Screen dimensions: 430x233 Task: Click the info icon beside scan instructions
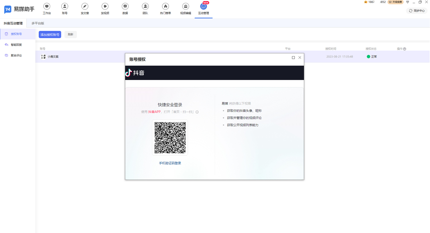pyautogui.click(x=197, y=112)
